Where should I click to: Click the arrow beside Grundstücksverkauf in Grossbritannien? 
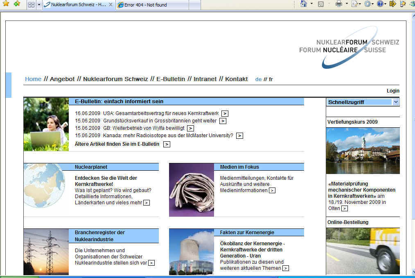point(223,121)
